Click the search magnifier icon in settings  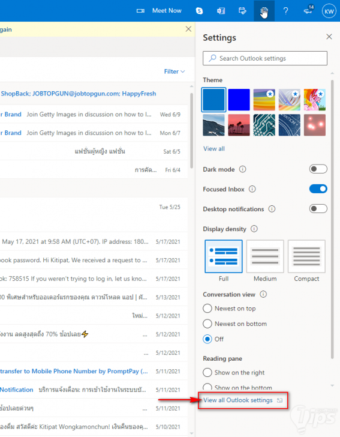(x=212, y=58)
